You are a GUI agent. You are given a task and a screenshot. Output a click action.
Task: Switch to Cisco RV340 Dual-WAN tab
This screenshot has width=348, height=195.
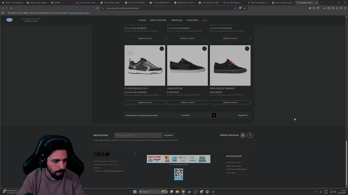coord(209,3)
